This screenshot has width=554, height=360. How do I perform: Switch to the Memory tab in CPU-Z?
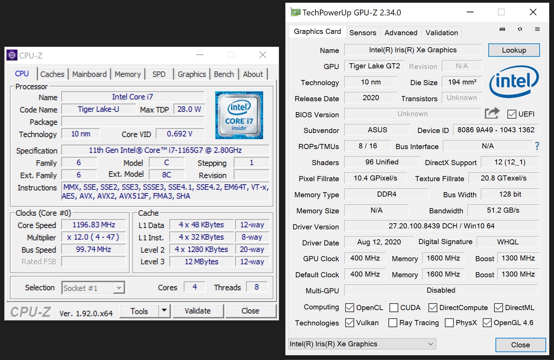(128, 74)
